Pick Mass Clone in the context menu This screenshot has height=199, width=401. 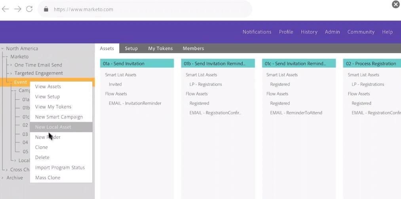[x=48, y=178]
